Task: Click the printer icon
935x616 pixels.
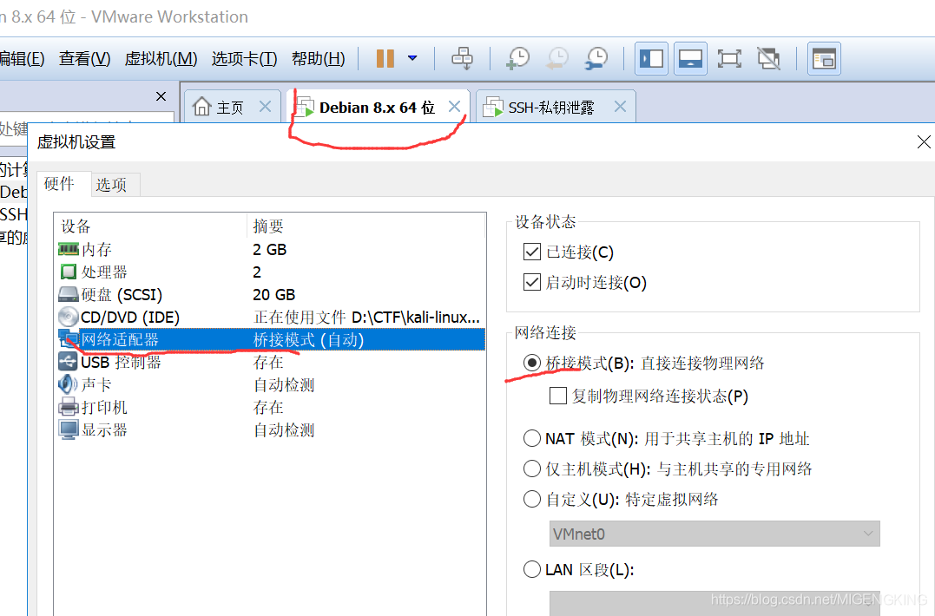Action: point(69,408)
